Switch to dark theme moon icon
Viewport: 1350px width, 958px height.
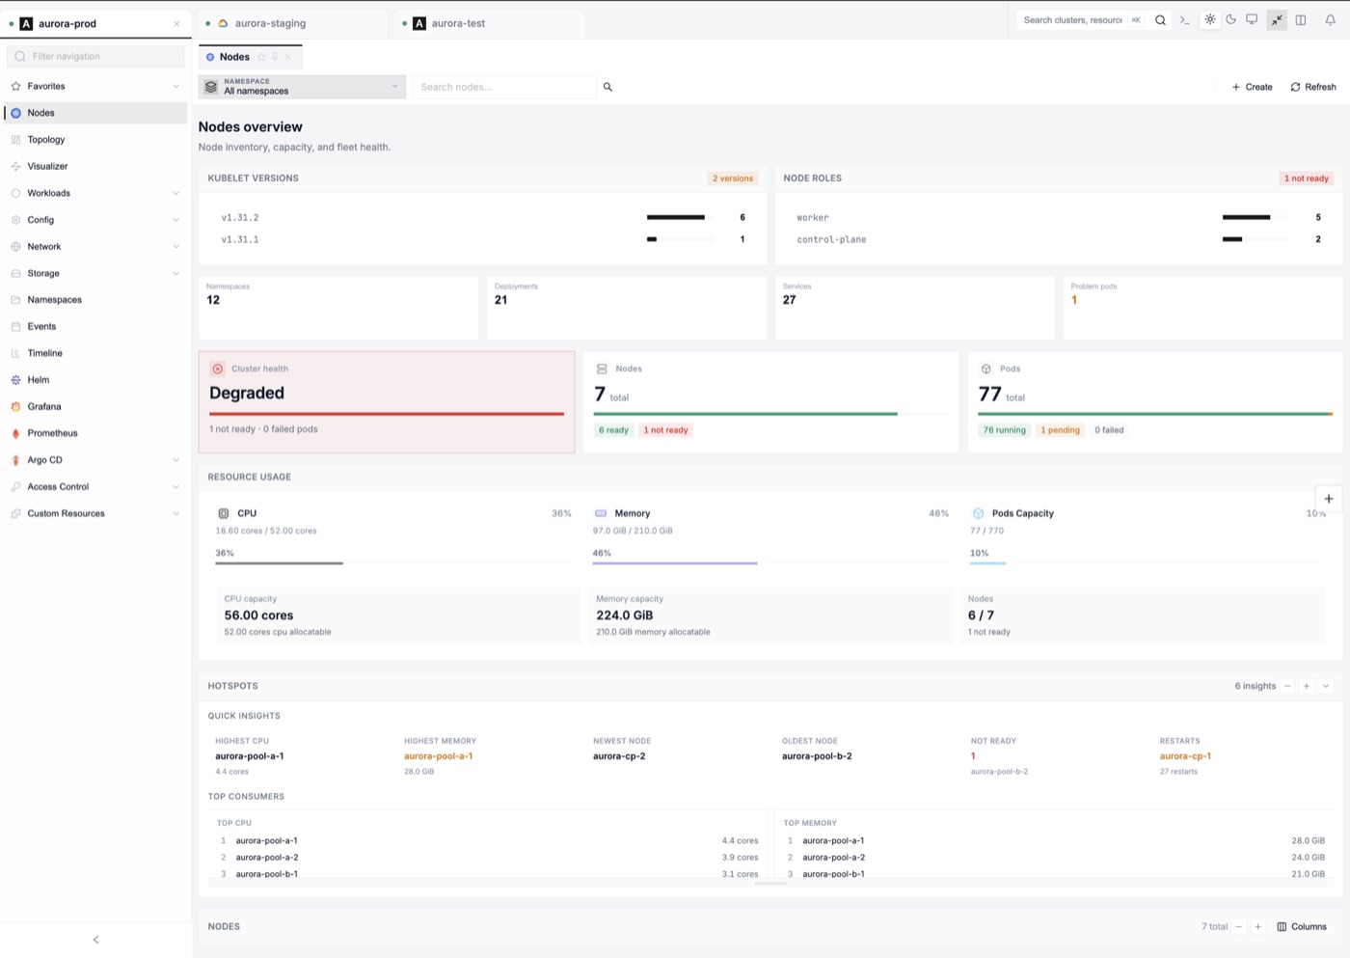click(x=1230, y=19)
